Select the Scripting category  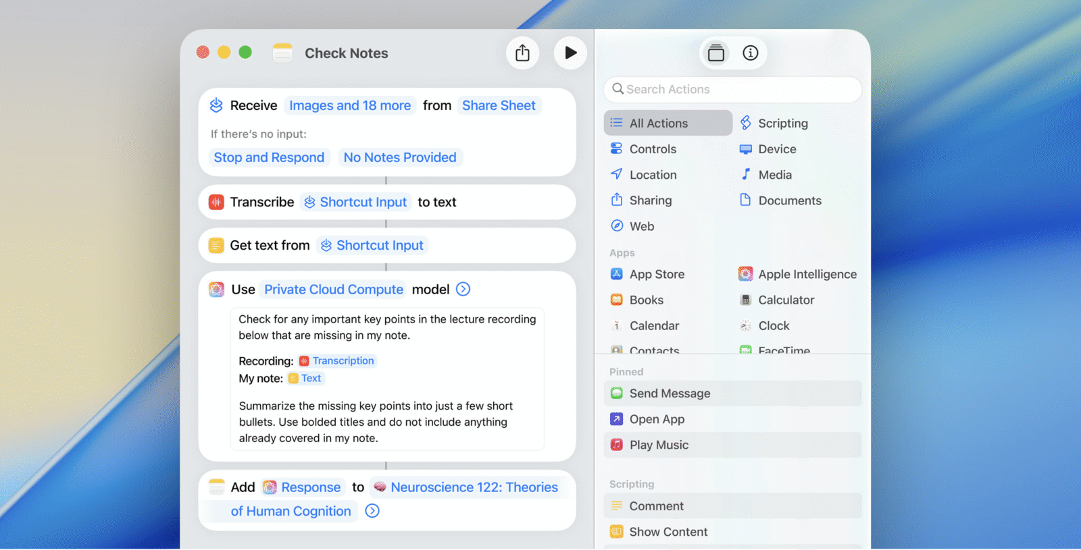(x=782, y=123)
